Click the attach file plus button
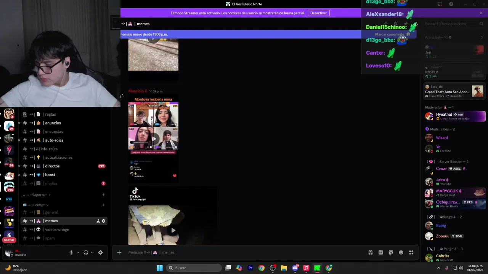488x274 pixels. [119, 252]
